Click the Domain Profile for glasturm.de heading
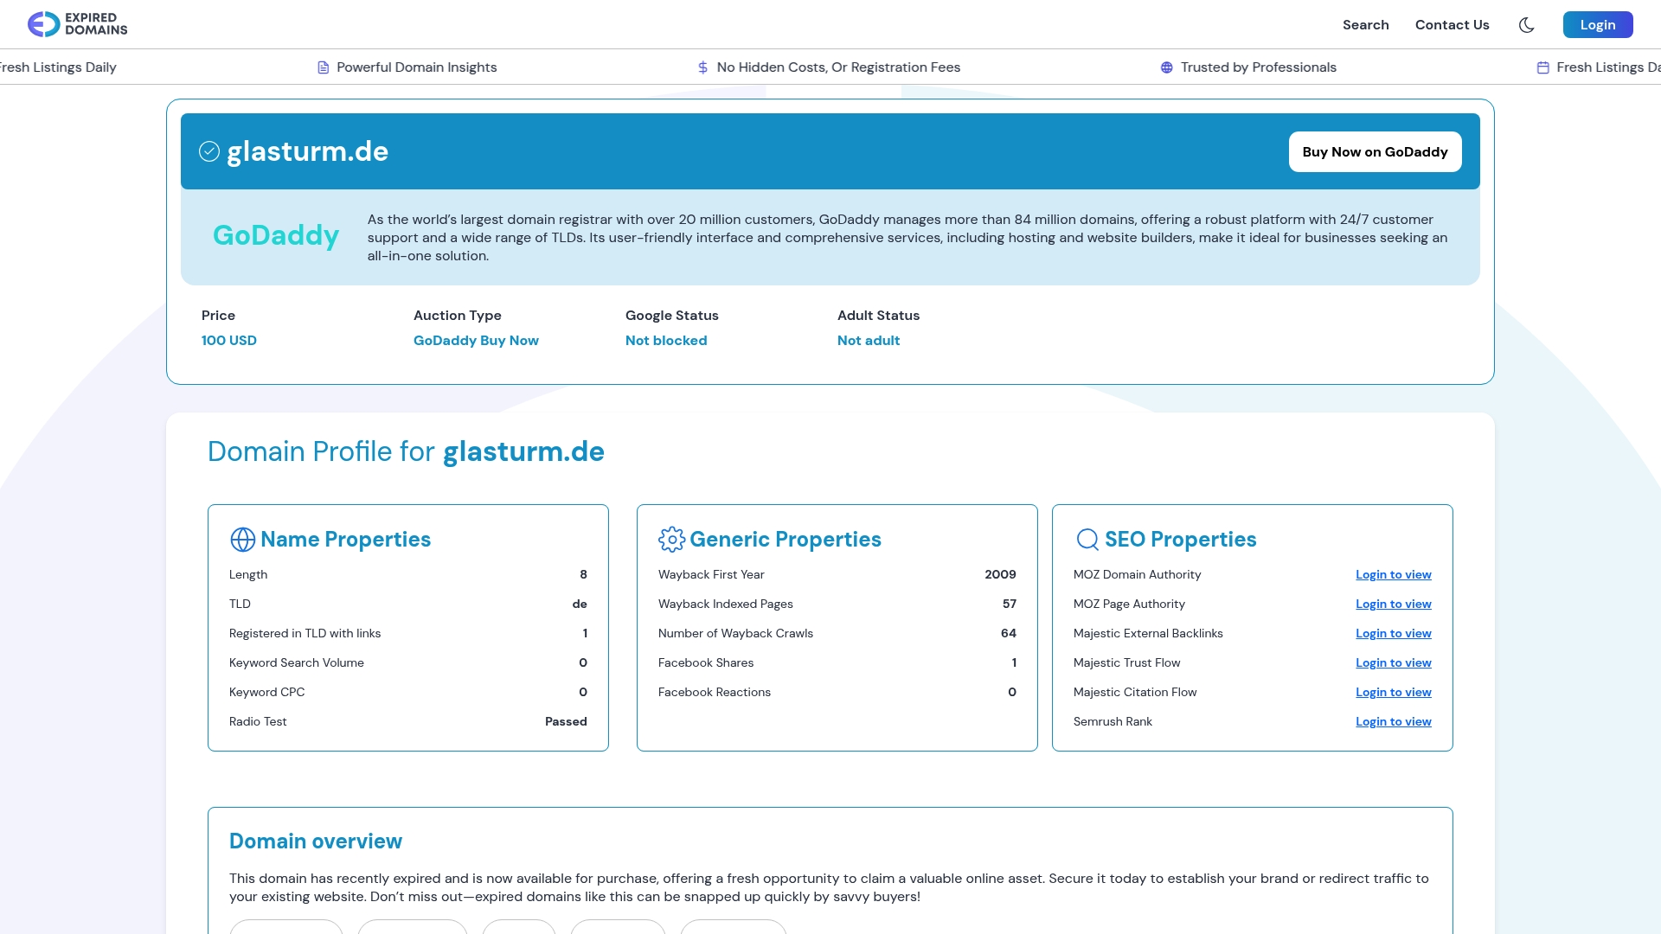 pos(406,451)
